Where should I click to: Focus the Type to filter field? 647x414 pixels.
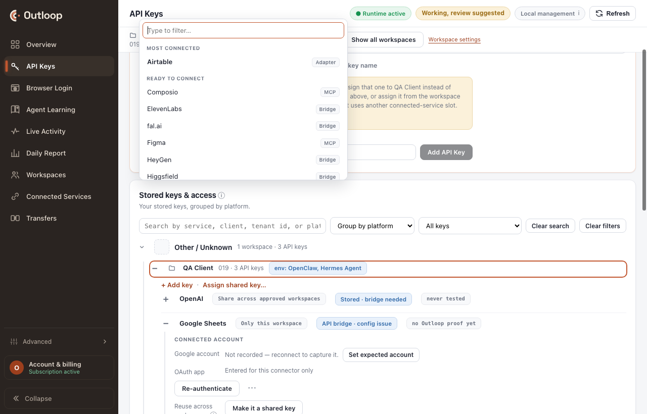click(243, 30)
